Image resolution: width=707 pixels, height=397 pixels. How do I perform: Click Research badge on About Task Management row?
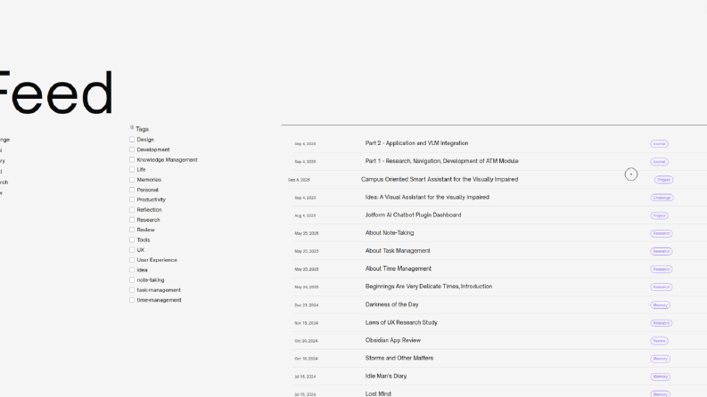[662, 251]
